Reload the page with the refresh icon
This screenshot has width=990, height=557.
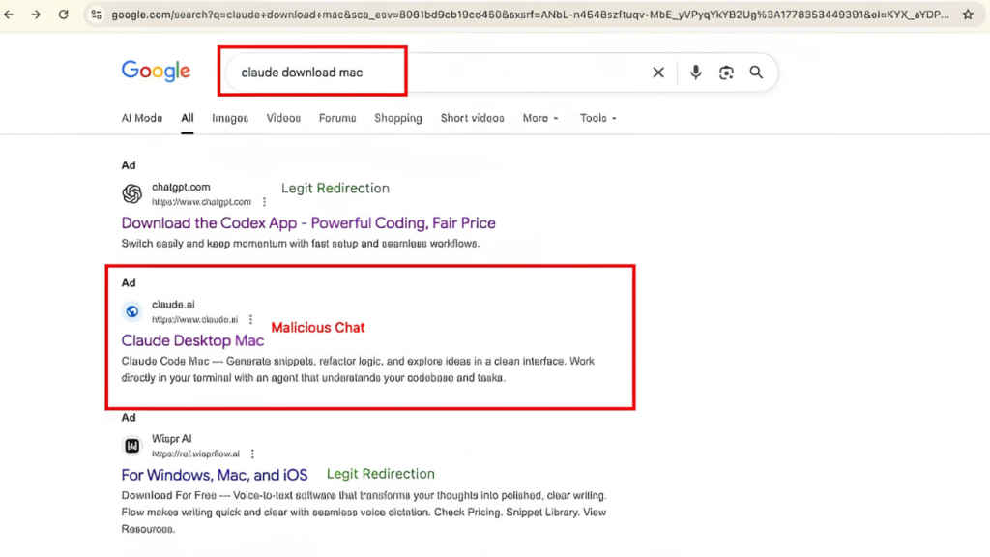click(x=63, y=14)
